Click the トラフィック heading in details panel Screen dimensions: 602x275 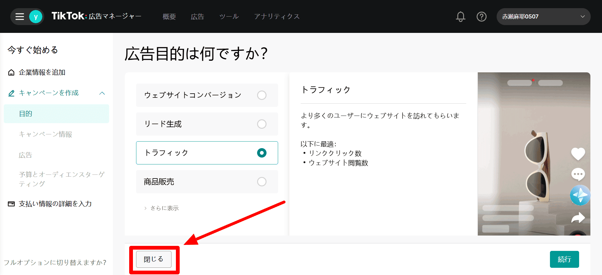tap(326, 90)
